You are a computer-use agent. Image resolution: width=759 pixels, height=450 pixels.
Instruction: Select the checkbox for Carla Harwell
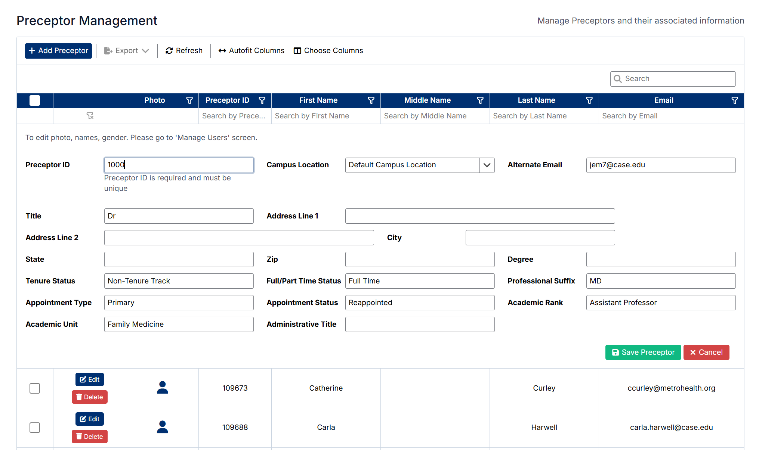(35, 428)
